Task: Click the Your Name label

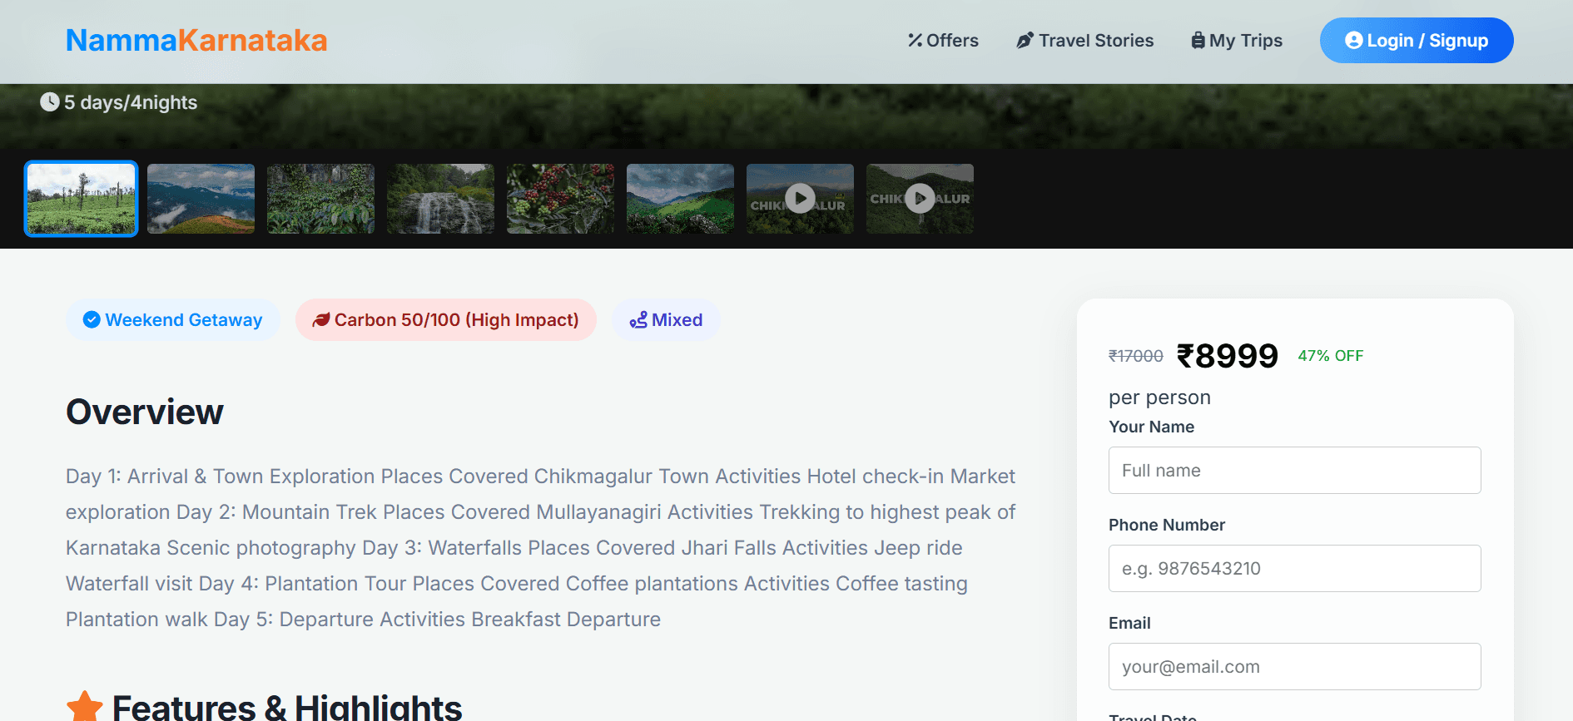Action: (1152, 427)
